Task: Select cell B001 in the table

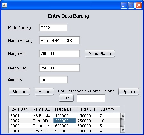Action: 20,115
